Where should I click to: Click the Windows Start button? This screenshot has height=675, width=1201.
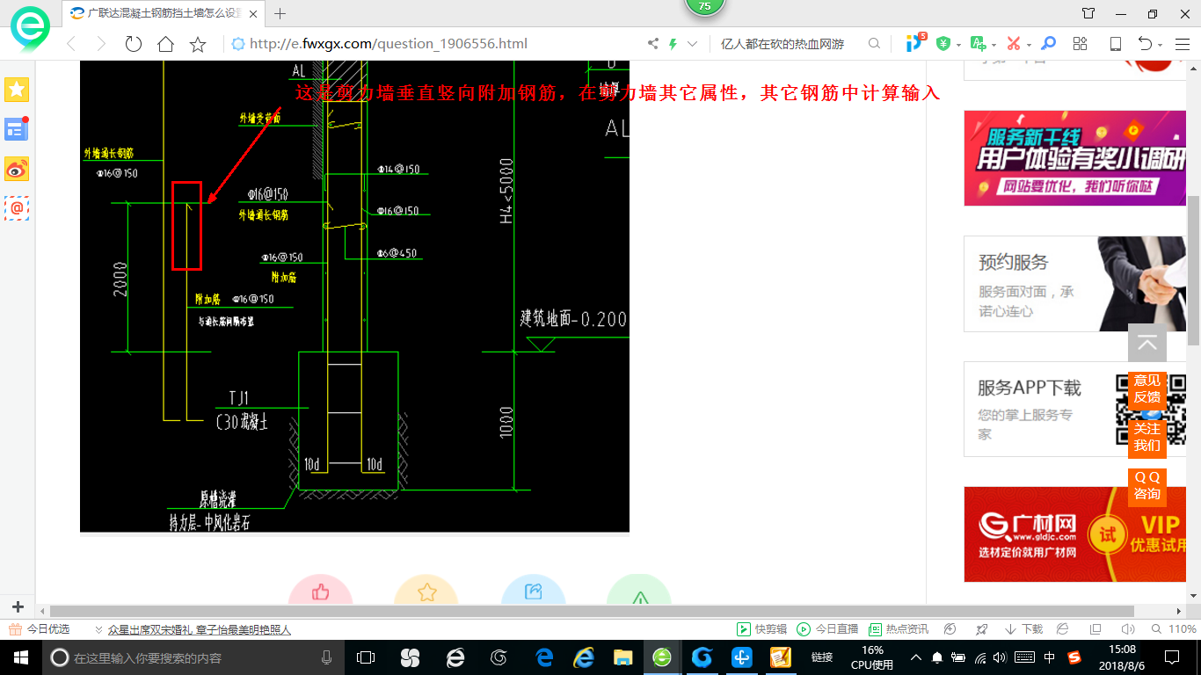[20, 657]
